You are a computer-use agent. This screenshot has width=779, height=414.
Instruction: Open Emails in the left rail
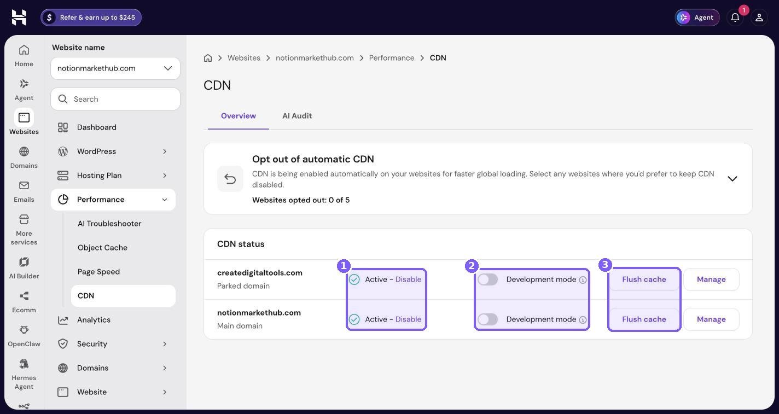click(x=24, y=191)
